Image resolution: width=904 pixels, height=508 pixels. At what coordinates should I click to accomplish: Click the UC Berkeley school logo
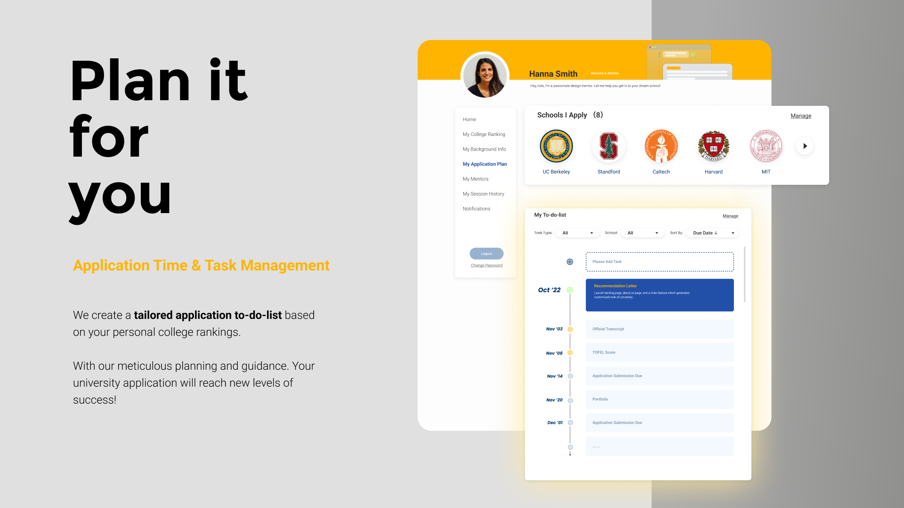556,146
